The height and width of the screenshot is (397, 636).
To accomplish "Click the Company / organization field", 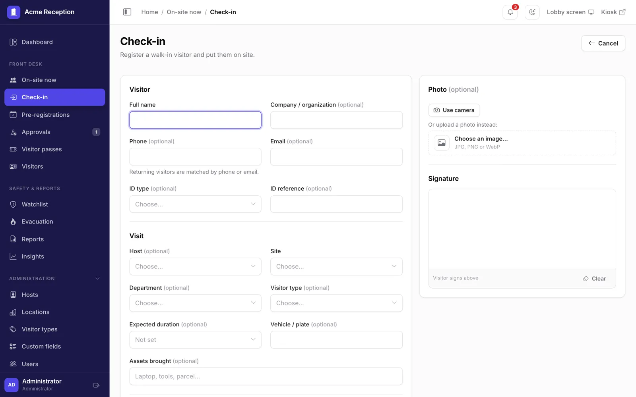I will (x=336, y=120).
